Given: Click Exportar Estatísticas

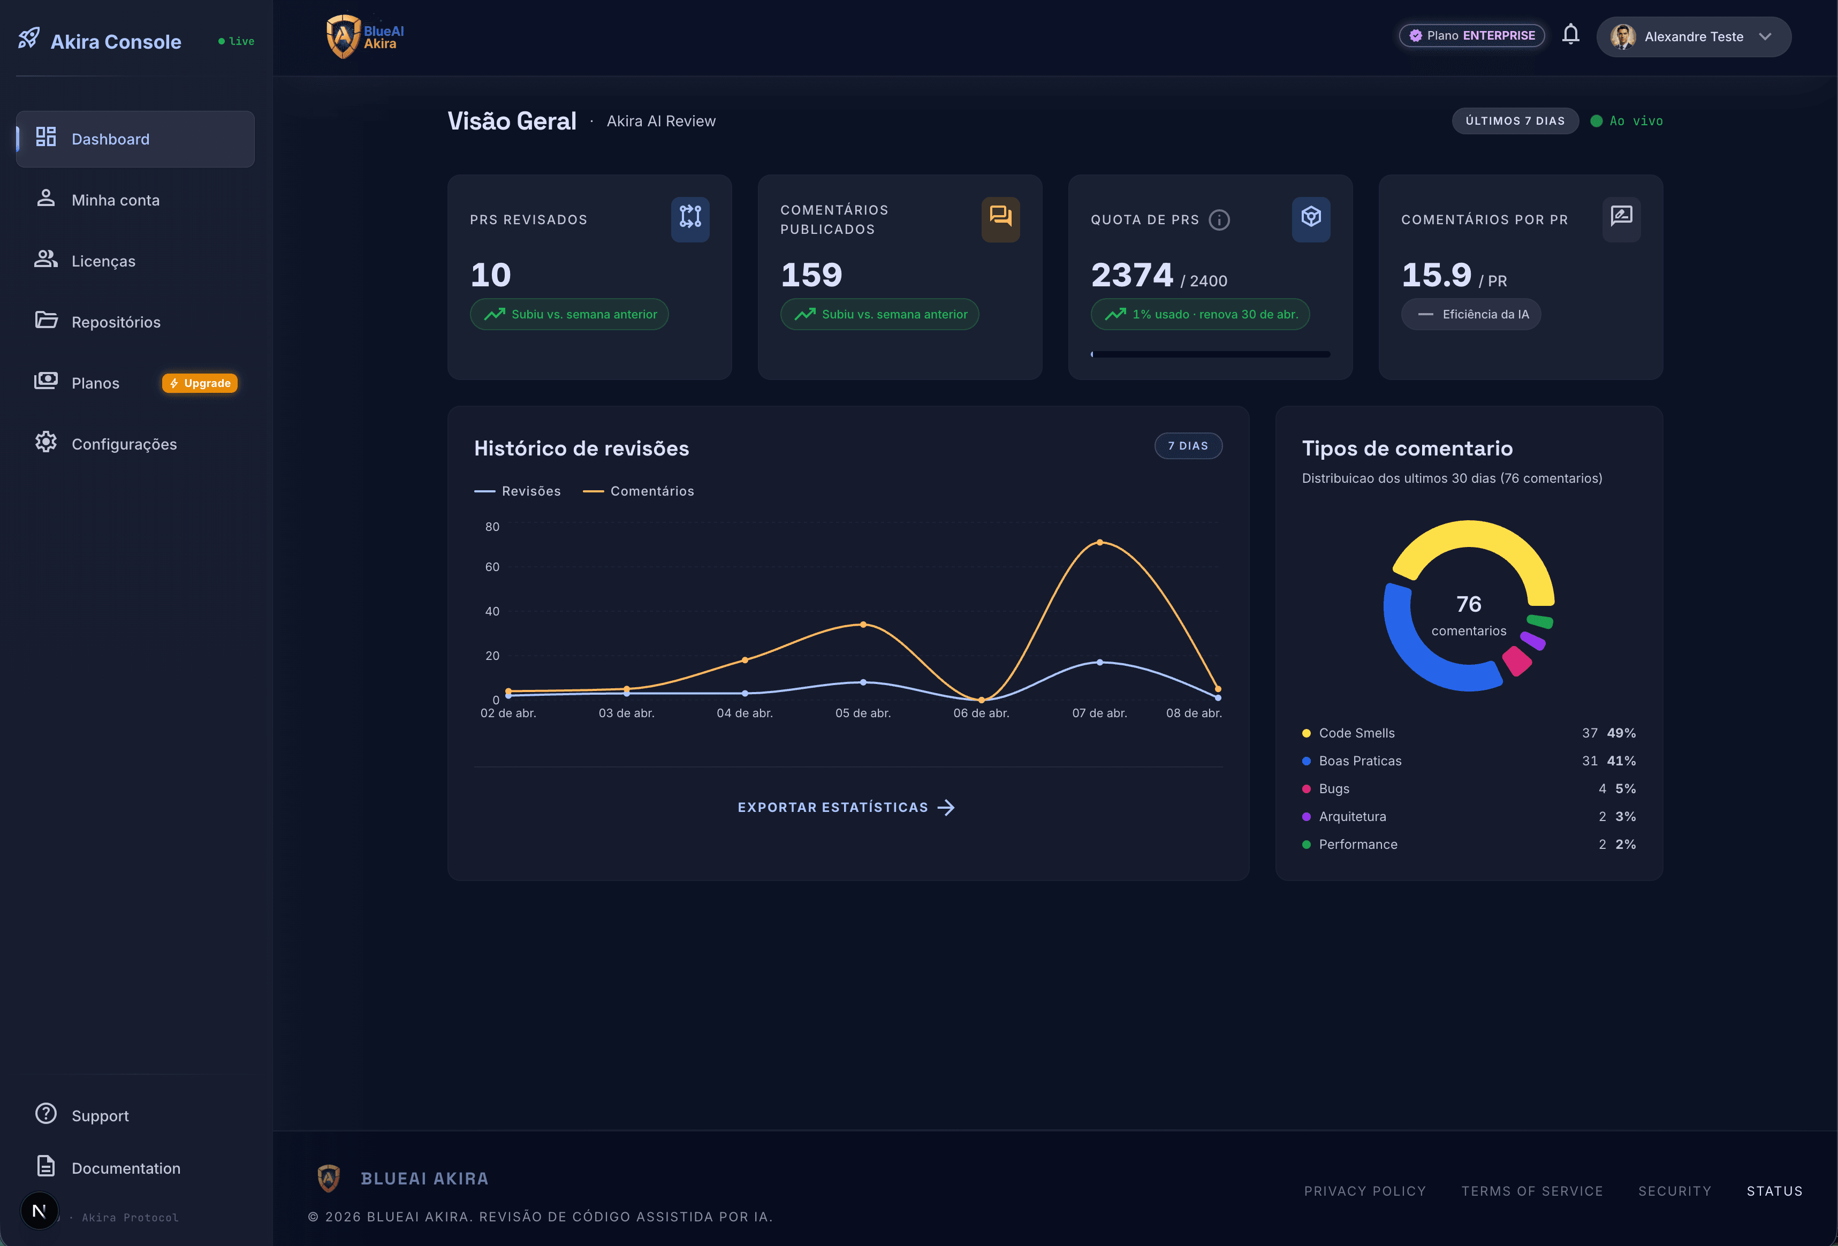Looking at the screenshot, I should point(846,807).
